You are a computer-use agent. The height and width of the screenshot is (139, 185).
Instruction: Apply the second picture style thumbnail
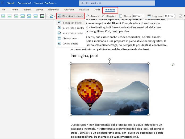tap(10, 16)
